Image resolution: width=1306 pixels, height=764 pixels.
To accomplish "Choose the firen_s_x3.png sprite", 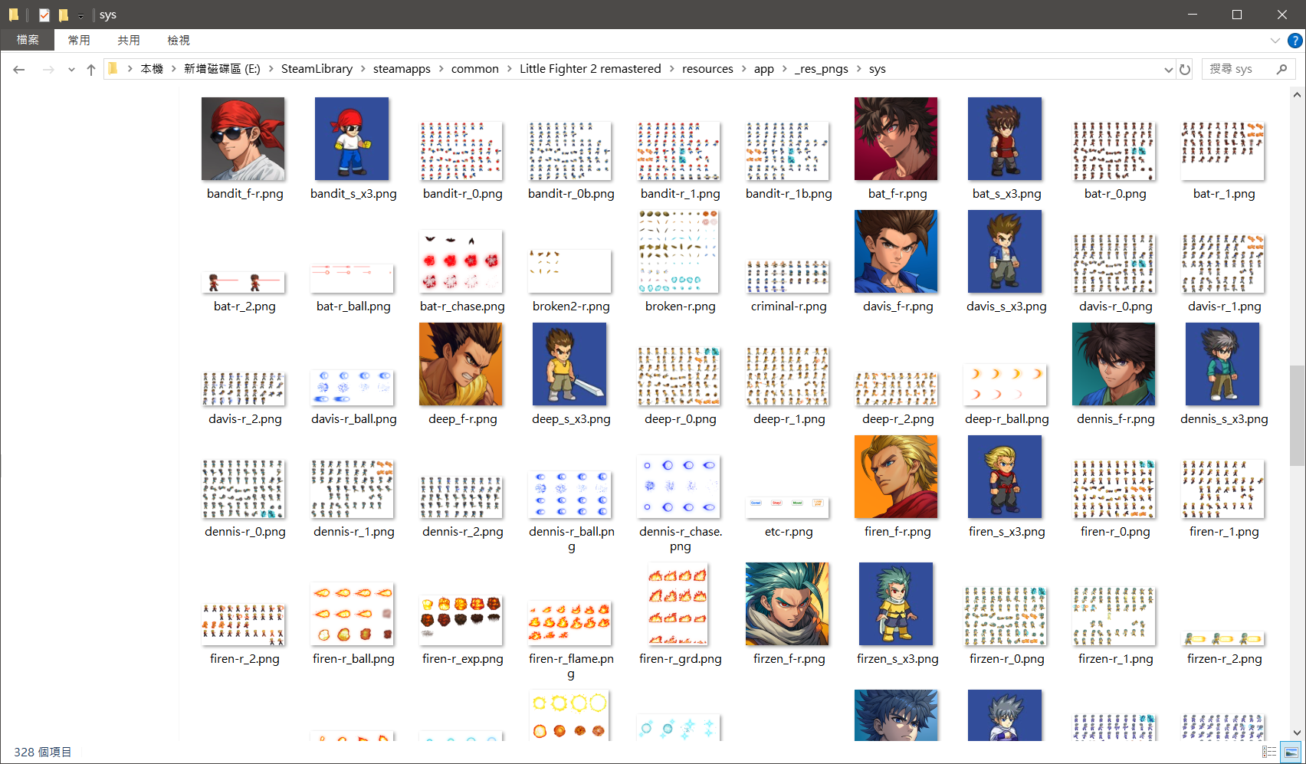I will [x=1005, y=477].
